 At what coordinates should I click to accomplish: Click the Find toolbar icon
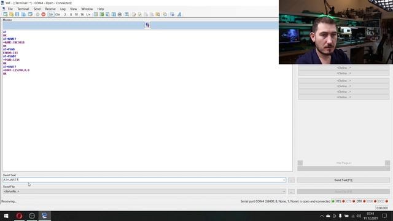[x=127, y=14]
